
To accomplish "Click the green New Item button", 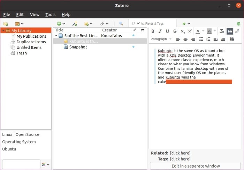I will [59, 24].
